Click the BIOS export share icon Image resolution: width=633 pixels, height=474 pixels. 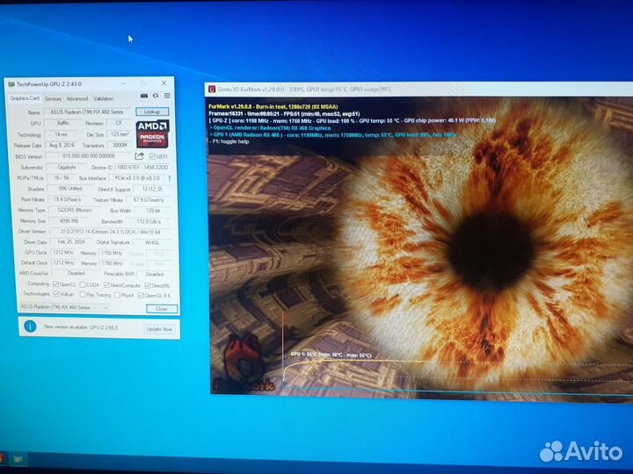coord(139,156)
